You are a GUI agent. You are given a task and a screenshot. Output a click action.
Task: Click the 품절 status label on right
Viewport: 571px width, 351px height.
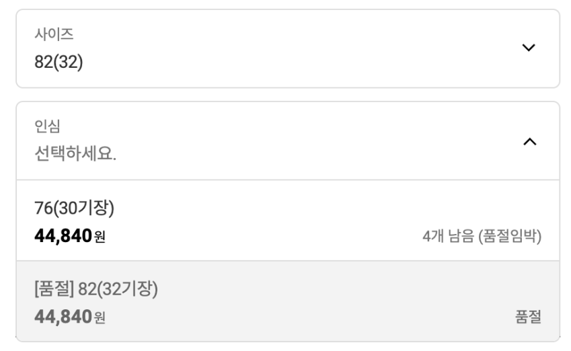pos(528,317)
